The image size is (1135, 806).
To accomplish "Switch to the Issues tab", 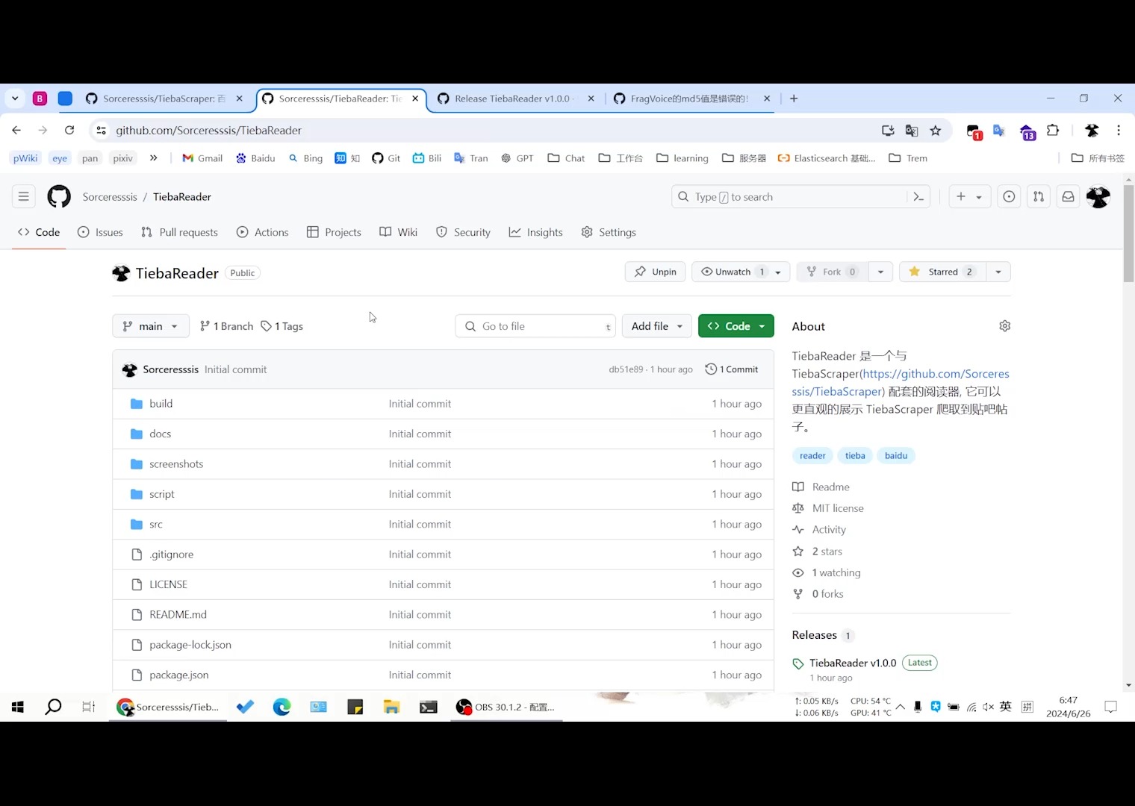I will coord(100,233).
